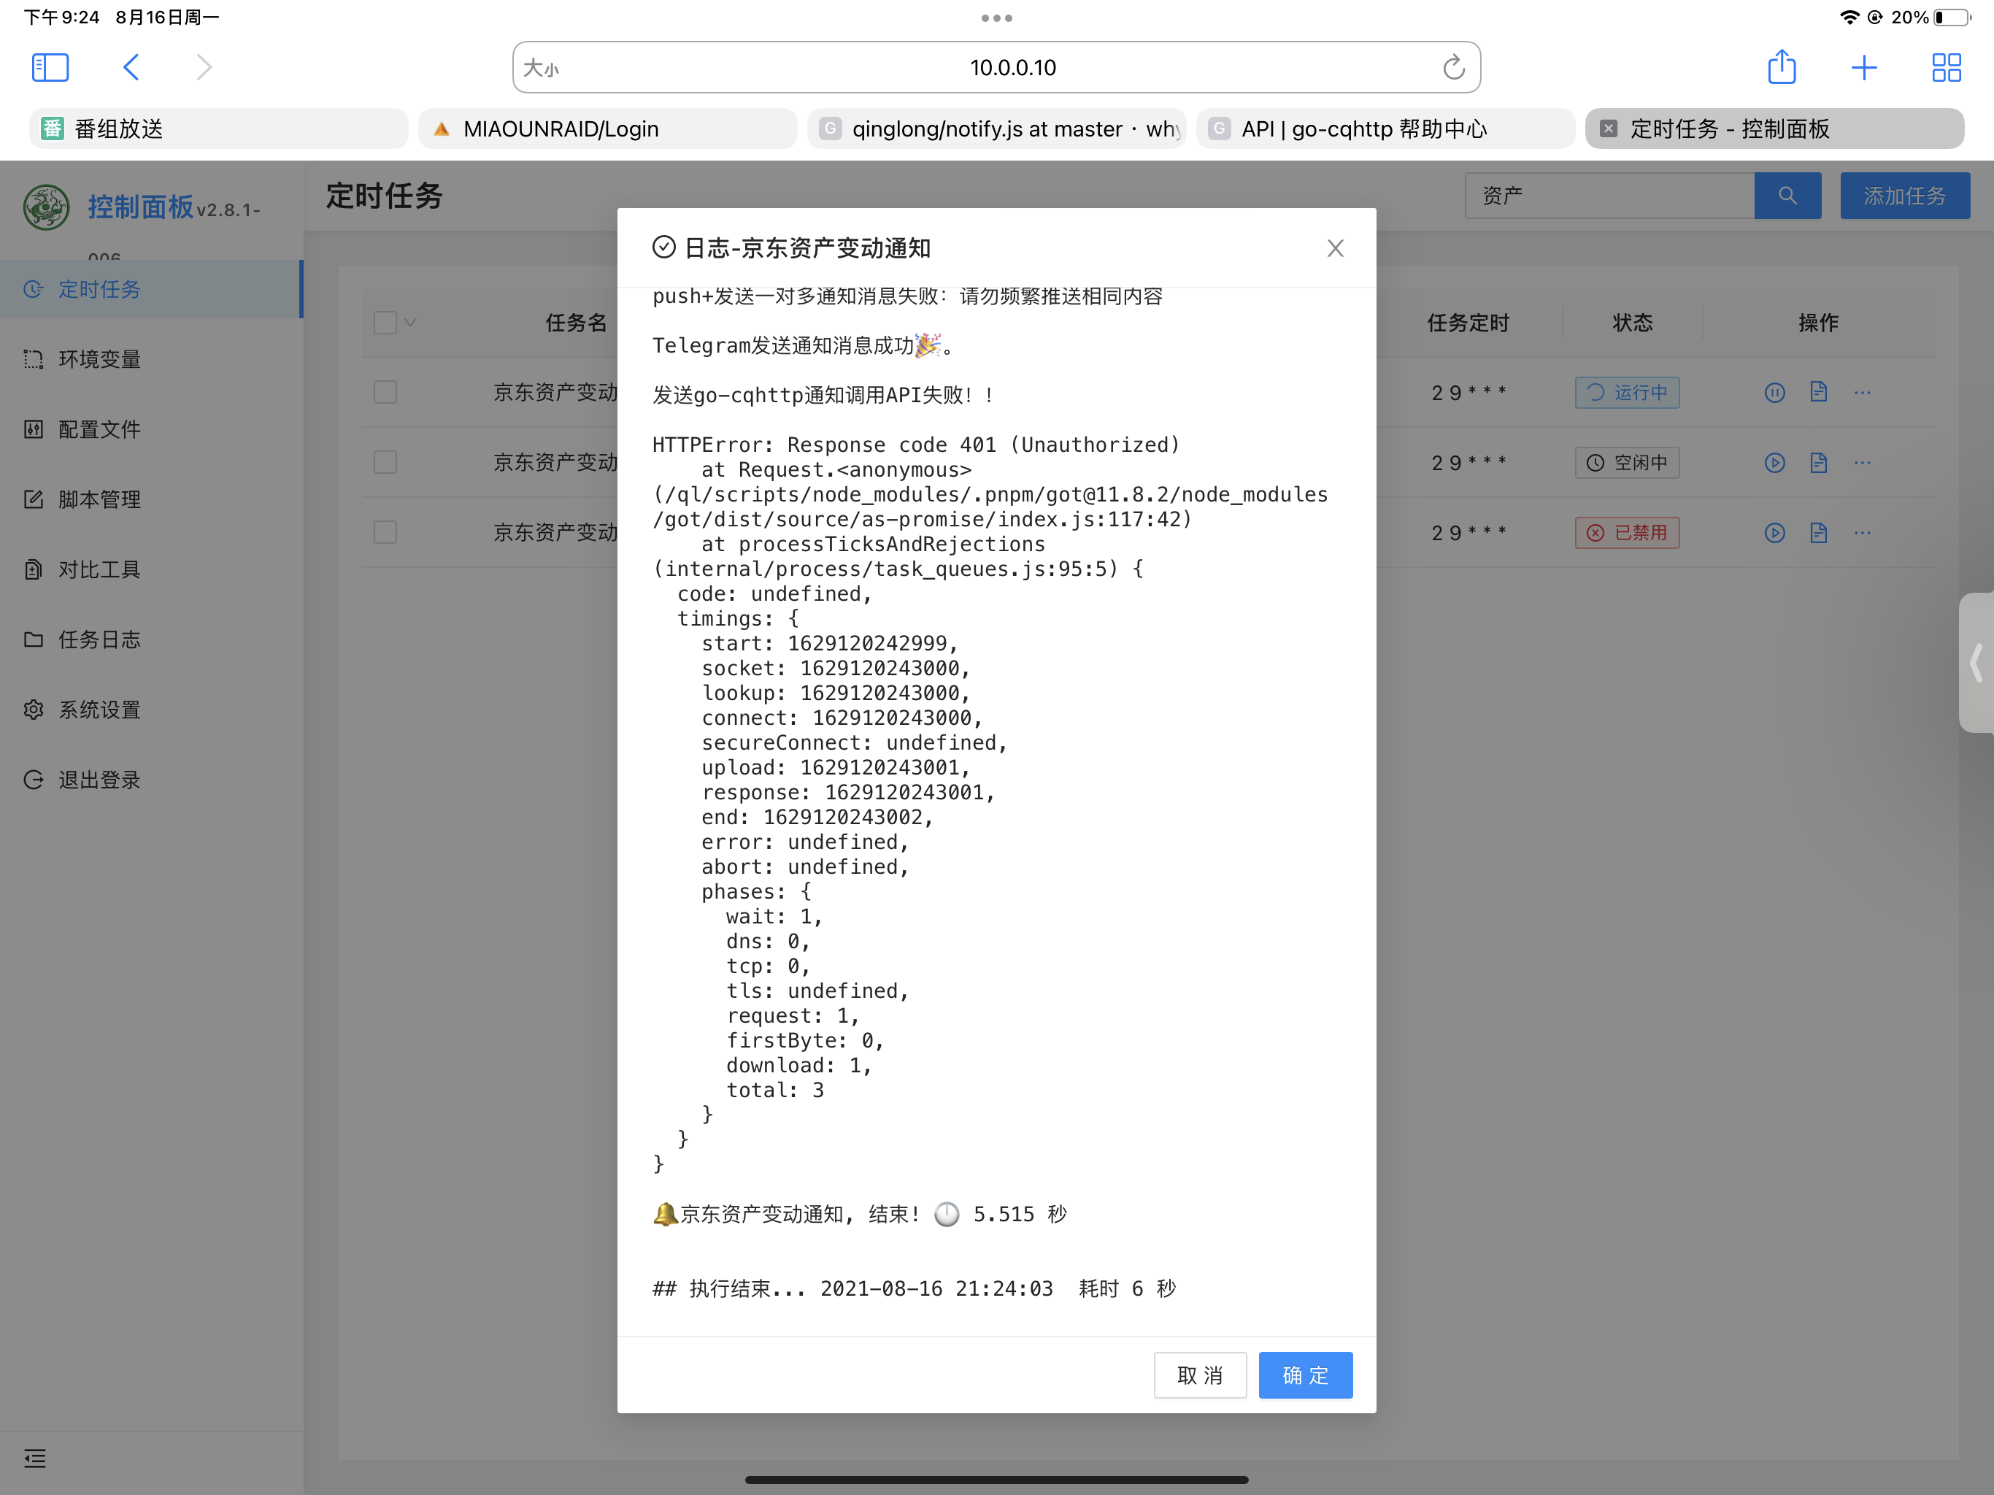
Task: Open the more options menu in the 运行中 row
Action: click(1863, 392)
